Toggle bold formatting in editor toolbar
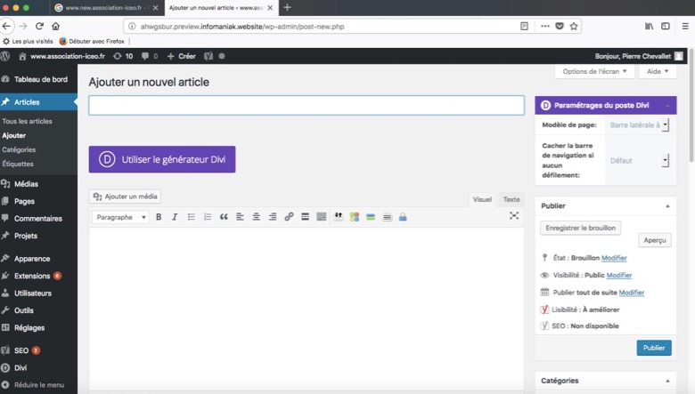The width and height of the screenshot is (695, 394). pyautogui.click(x=159, y=217)
